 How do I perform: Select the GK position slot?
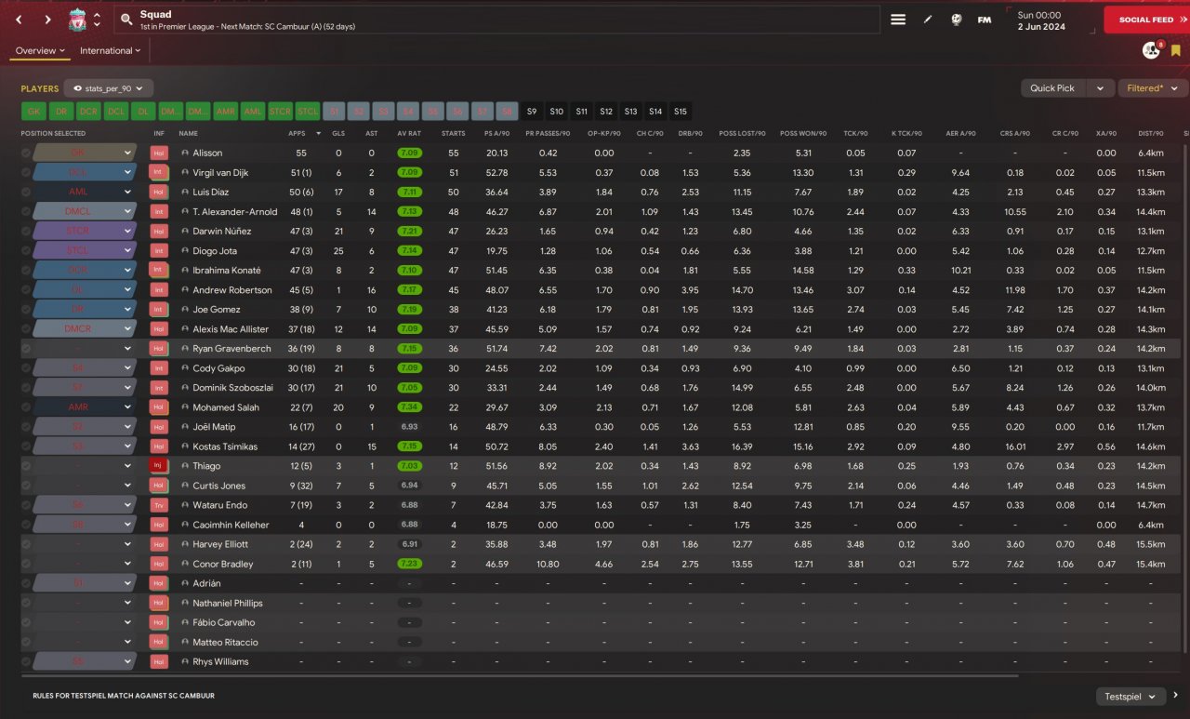point(33,112)
